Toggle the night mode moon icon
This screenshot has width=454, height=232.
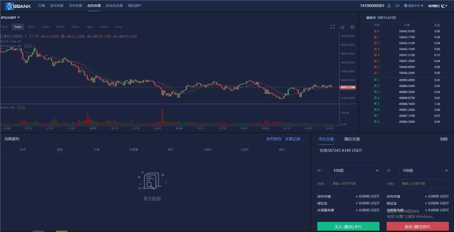click(443, 6)
